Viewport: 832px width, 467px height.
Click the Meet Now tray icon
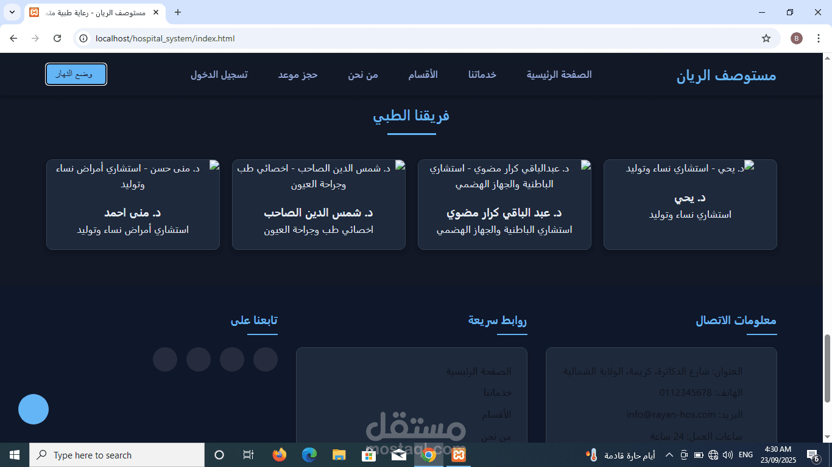click(684, 455)
